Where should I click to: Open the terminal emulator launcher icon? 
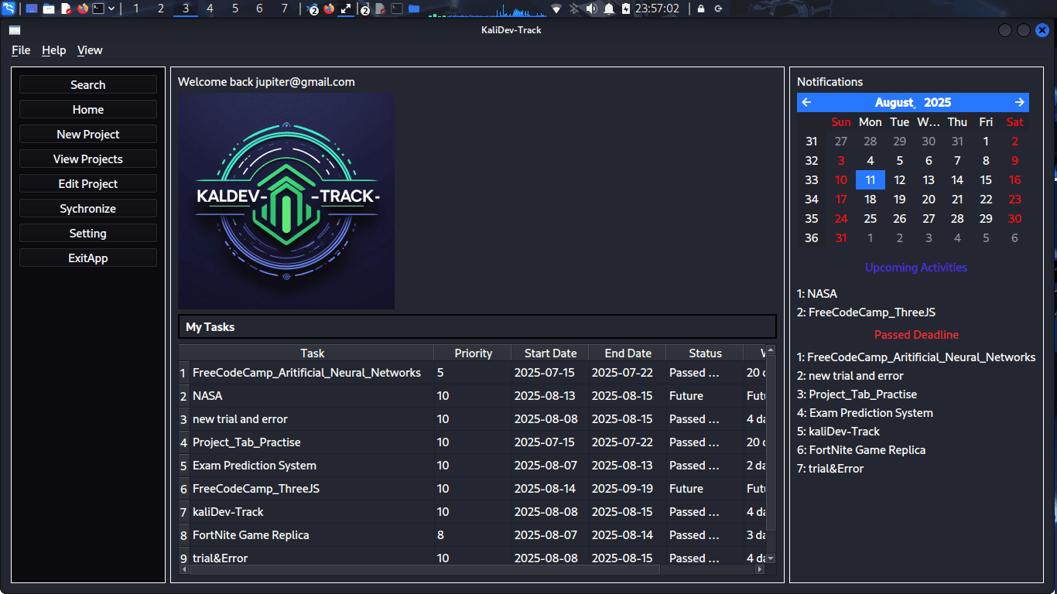[x=98, y=9]
